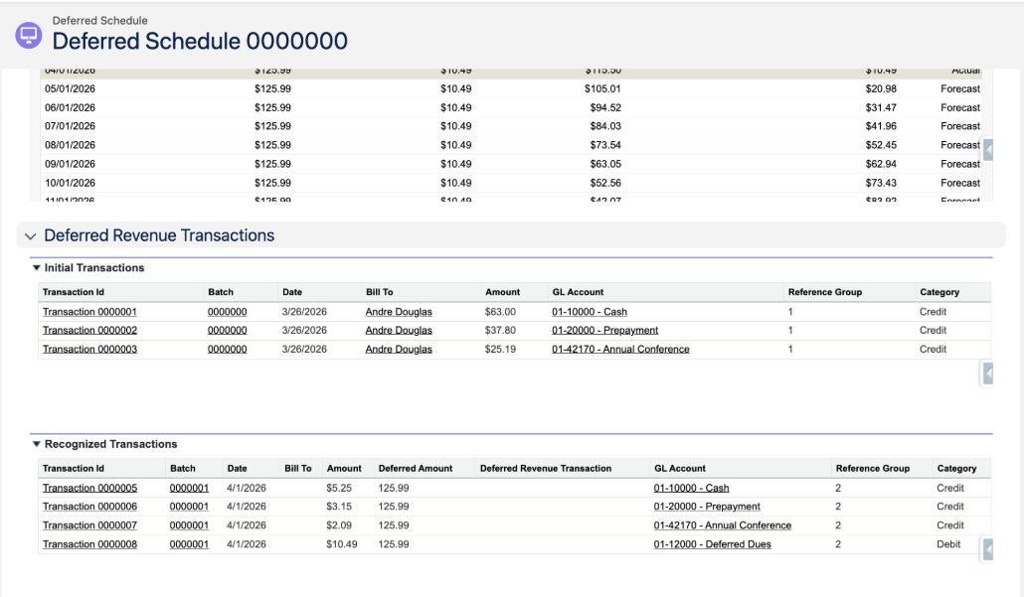Collapse the Recognized Transactions triangle
Viewport: 1024px width, 597px height.
coord(37,444)
